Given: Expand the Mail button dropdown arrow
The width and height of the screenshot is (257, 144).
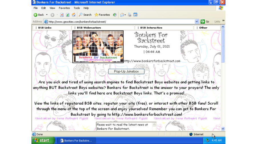Looking at the screenshot, I should point(125,15).
